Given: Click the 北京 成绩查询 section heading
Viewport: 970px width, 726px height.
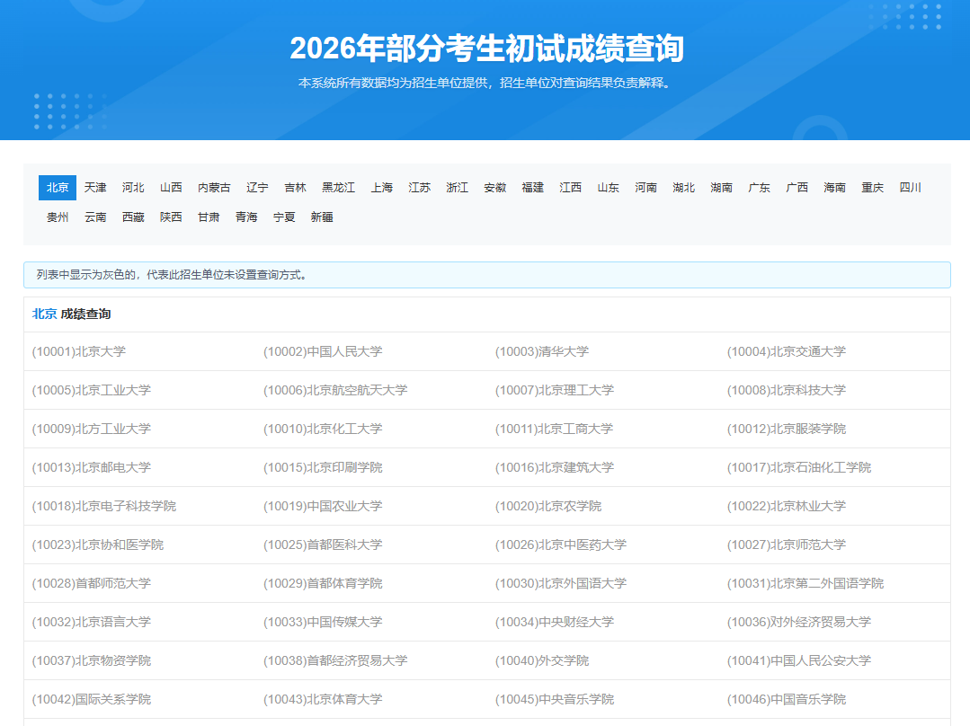Looking at the screenshot, I should (72, 314).
